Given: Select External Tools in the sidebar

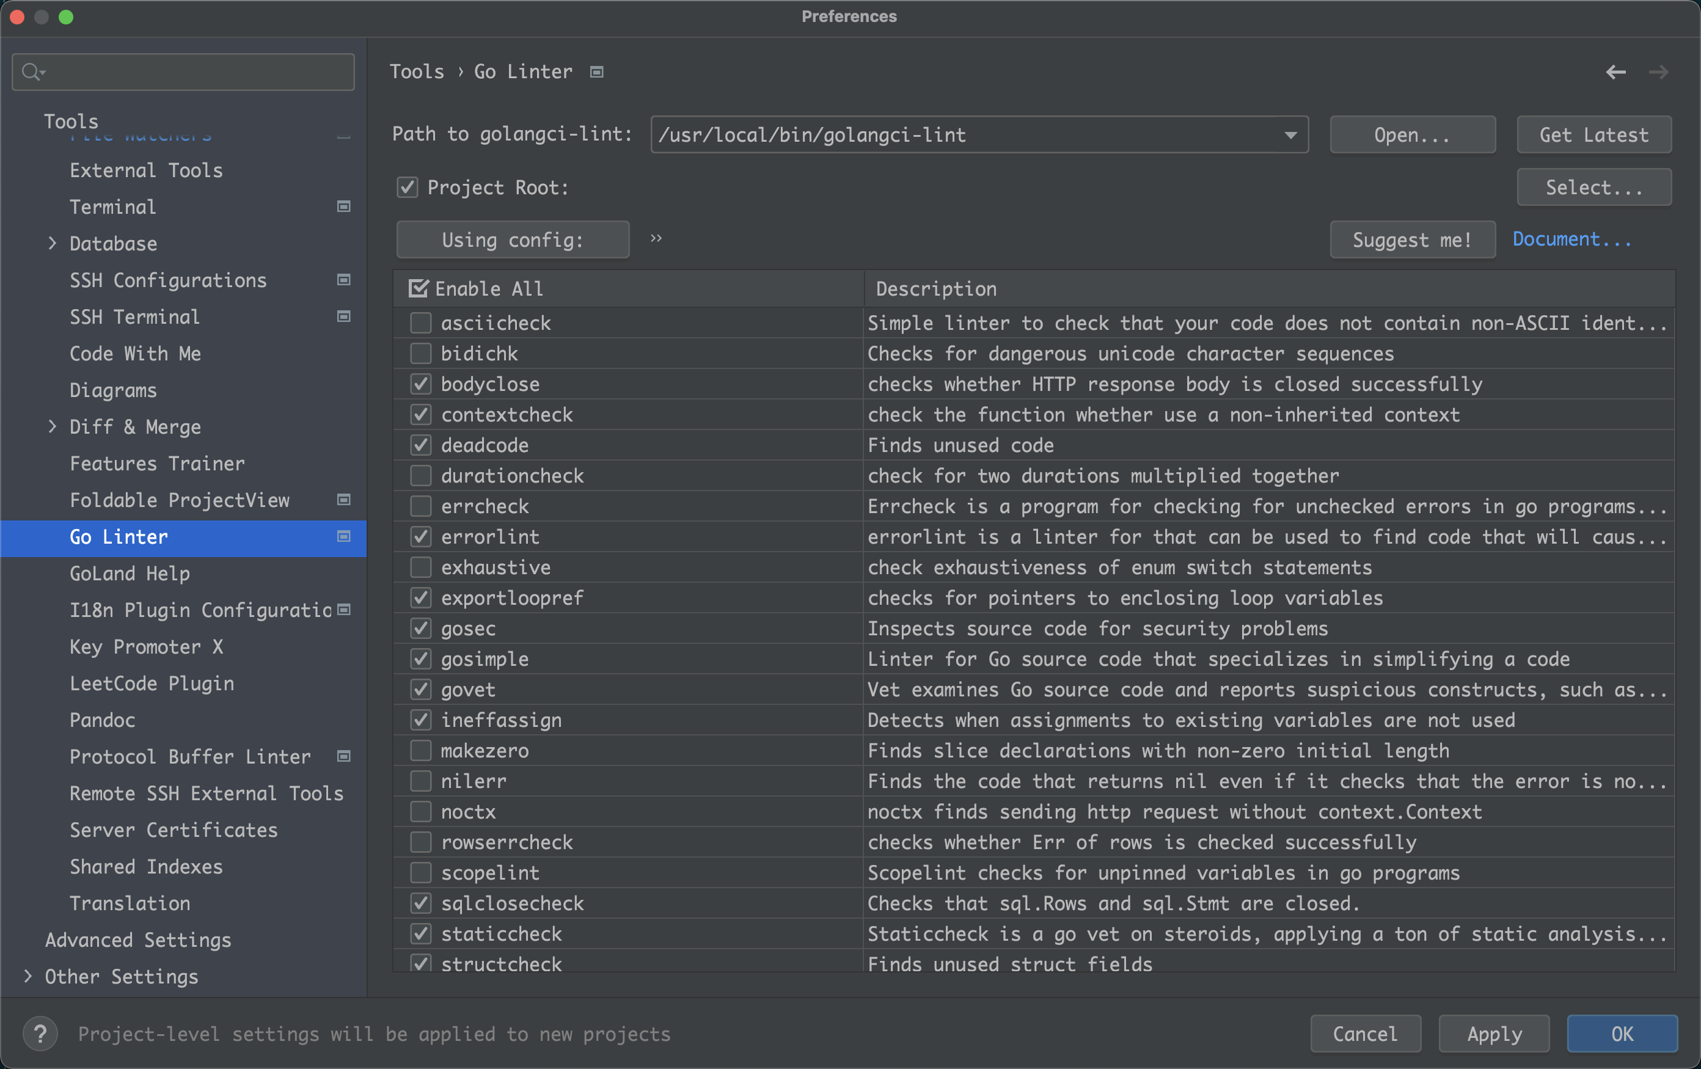Looking at the screenshot, I should tap(146, 170).
